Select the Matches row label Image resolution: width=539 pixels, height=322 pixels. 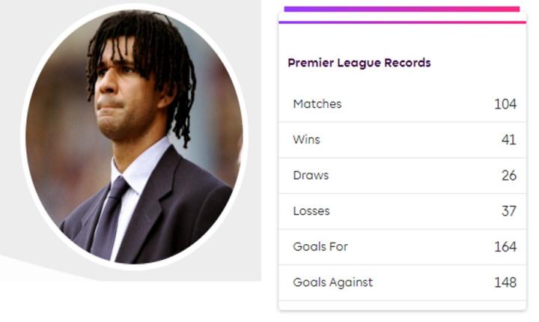pyautogui.click(x=317, y=104)
